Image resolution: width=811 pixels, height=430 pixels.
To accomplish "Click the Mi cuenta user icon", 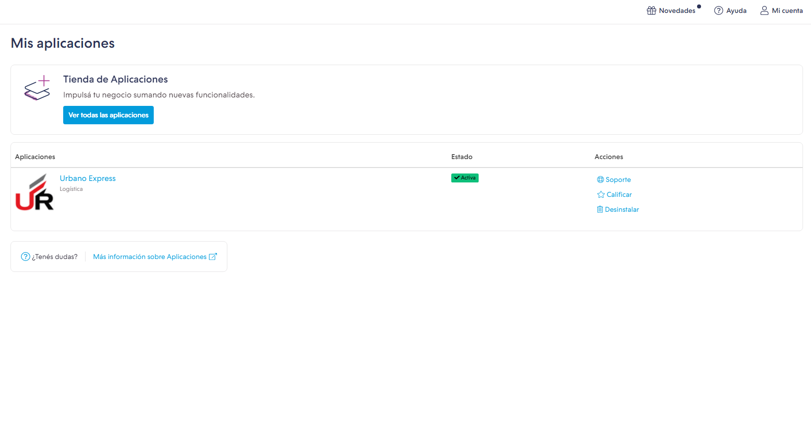I will 764,10.
